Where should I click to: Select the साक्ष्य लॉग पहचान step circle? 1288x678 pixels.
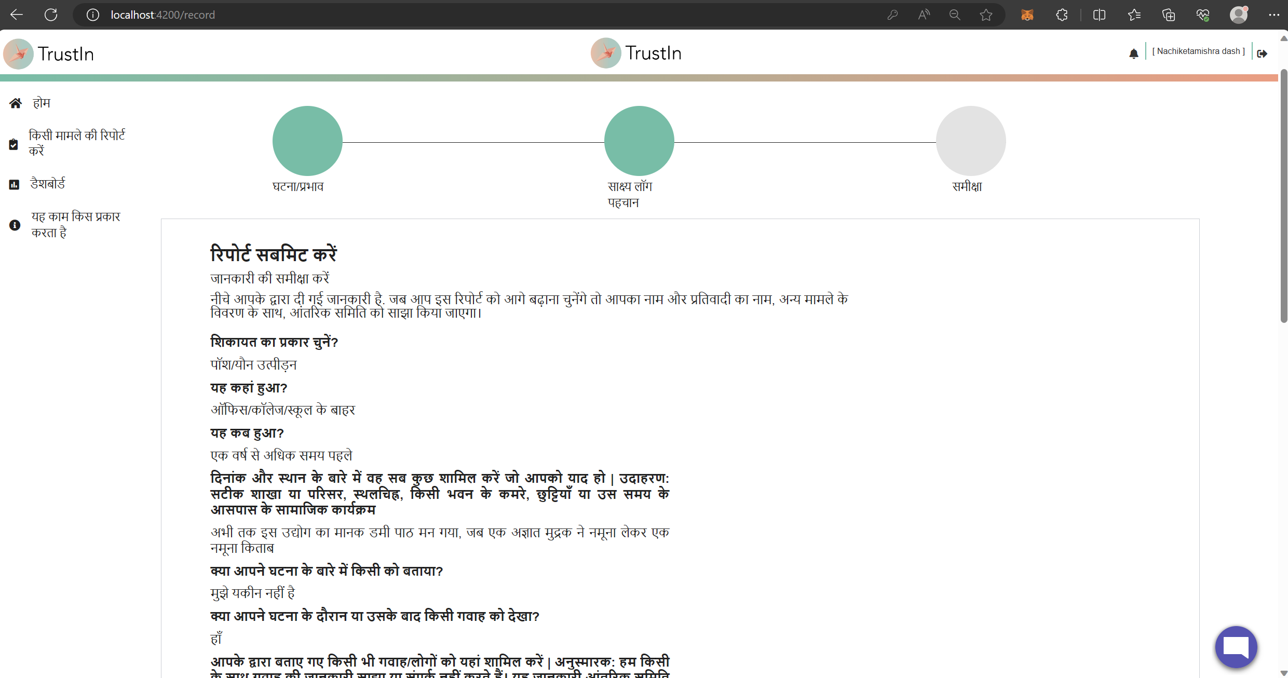pyautogui.click(x=639, y=140)
